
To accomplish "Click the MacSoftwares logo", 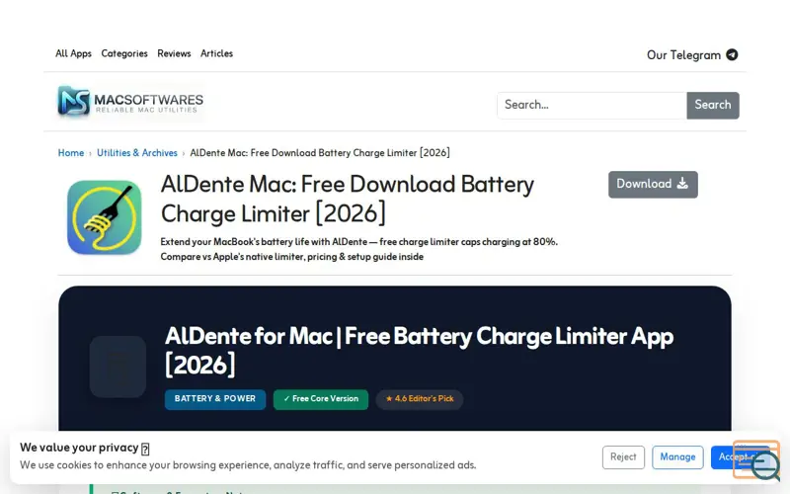I will click(x=130, y=101).
